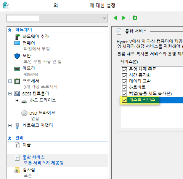Click the 메모리 RAM chip icon
The width and height of the screenshot is (183, 179).
(x=17, y=69)
